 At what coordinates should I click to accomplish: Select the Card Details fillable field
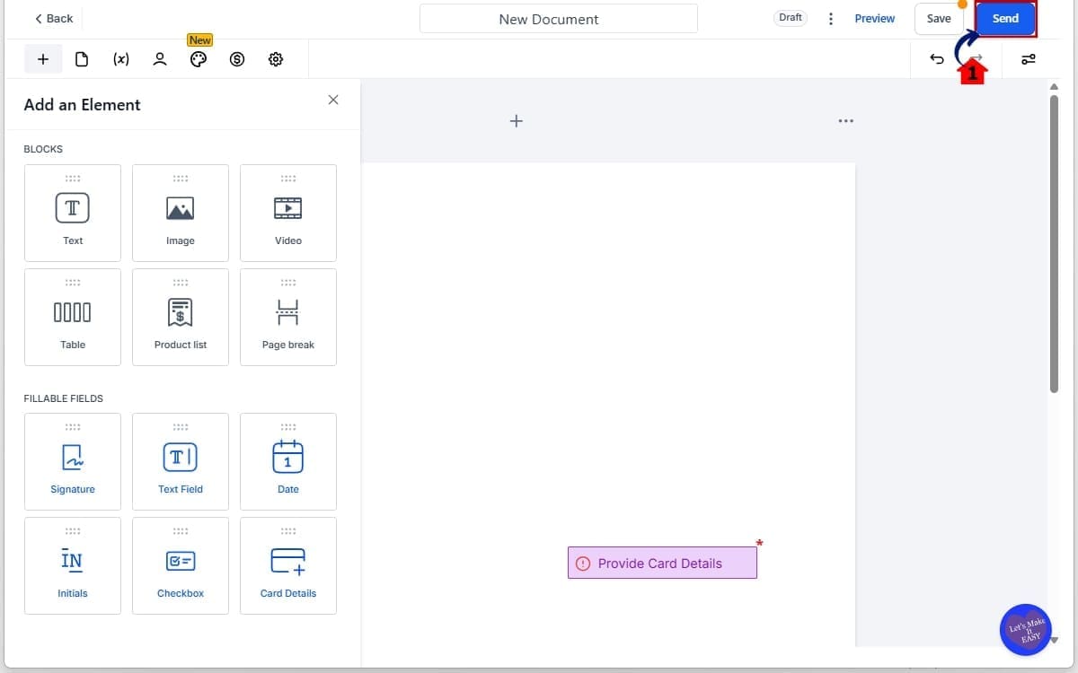tap(288, 565)
